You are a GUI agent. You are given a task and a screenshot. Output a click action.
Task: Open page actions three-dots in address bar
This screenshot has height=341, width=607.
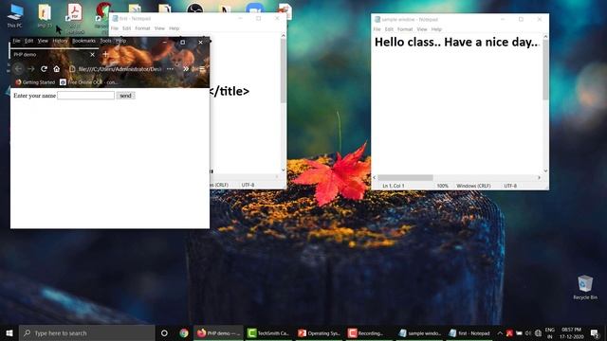click(x=170, y=69)
